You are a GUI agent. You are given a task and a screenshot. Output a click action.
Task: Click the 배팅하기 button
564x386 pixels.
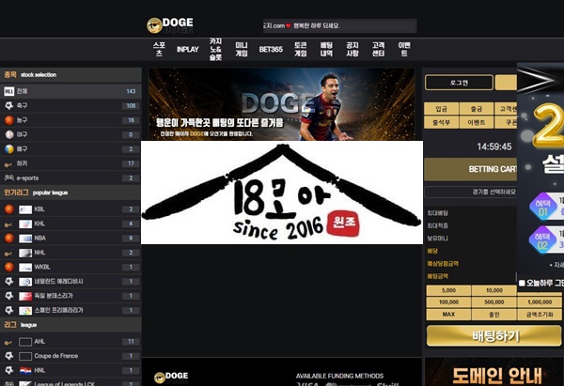click(x=493, y=336)
